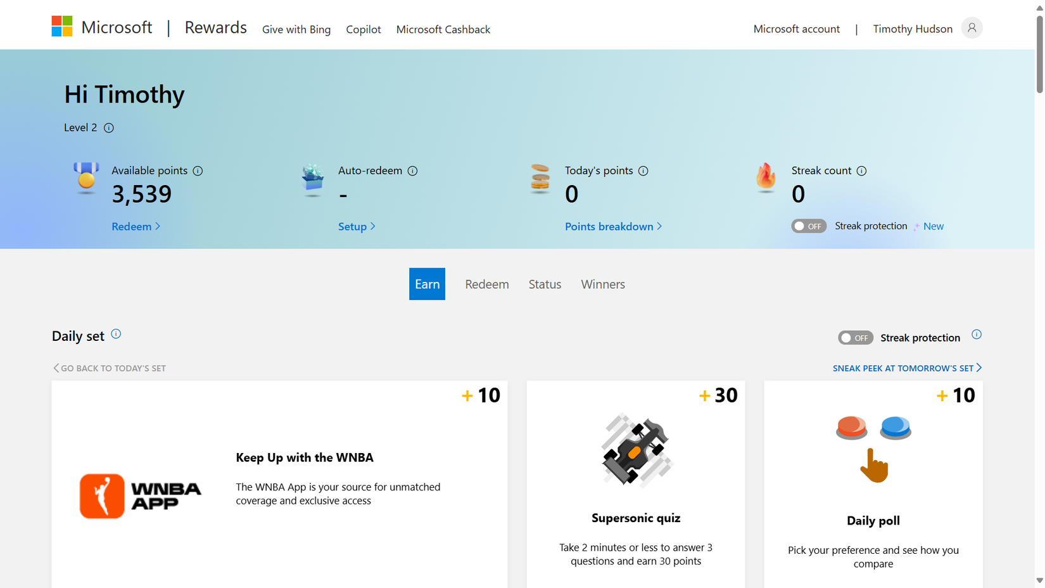Open Microsoft Cashback in top navigation
The width and height of the screenshot is (1045, 588).
tap(443, 29)
